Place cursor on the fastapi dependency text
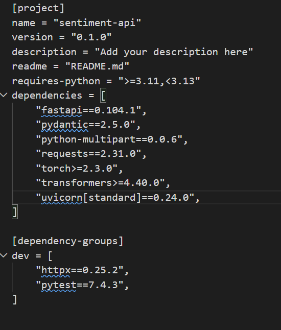Viewport: 281px width, 330px height. [x=62, y=110]
